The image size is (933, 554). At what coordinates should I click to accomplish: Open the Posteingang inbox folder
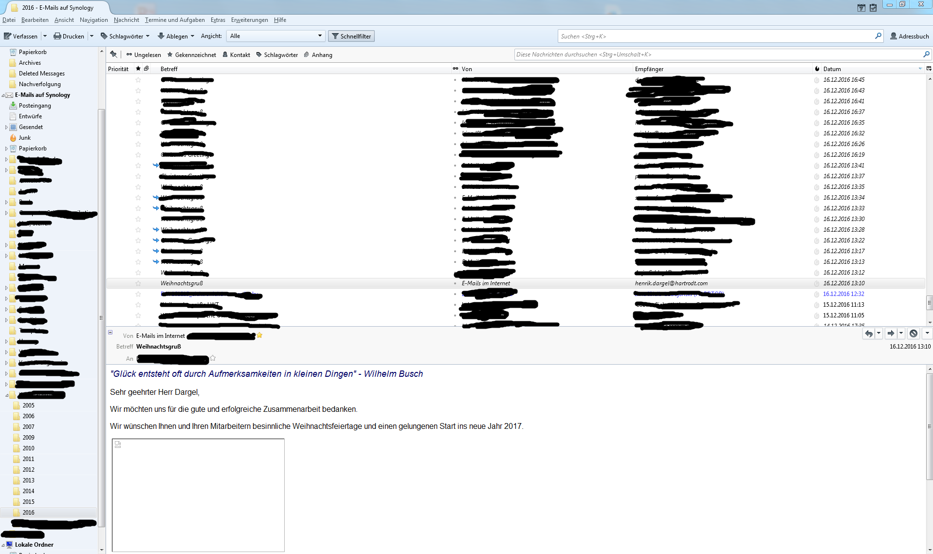coord(35,106)
